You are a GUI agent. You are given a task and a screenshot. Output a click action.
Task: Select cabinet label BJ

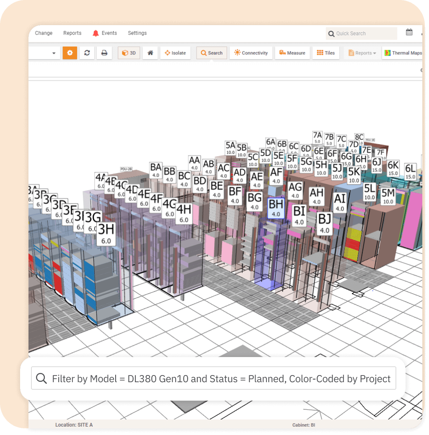click(x=325, y=224)
